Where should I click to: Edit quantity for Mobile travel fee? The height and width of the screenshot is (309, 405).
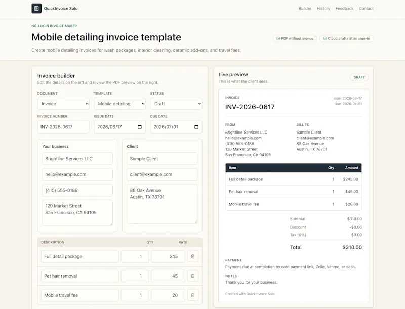[x=135, y=295]
